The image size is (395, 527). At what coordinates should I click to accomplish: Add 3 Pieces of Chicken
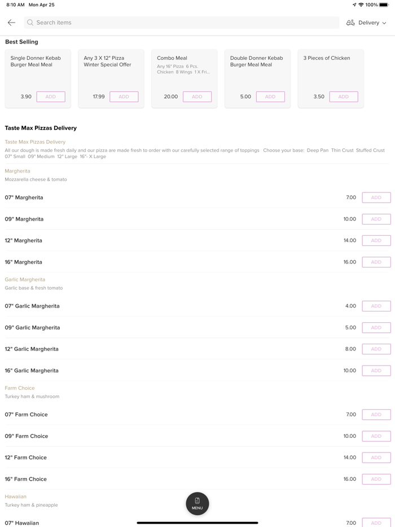(x=343, y=96)
